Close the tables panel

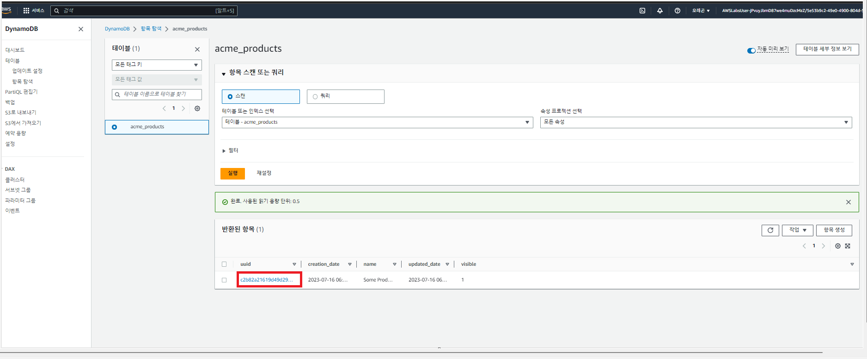pyautogui.click(x=197, y=49)
